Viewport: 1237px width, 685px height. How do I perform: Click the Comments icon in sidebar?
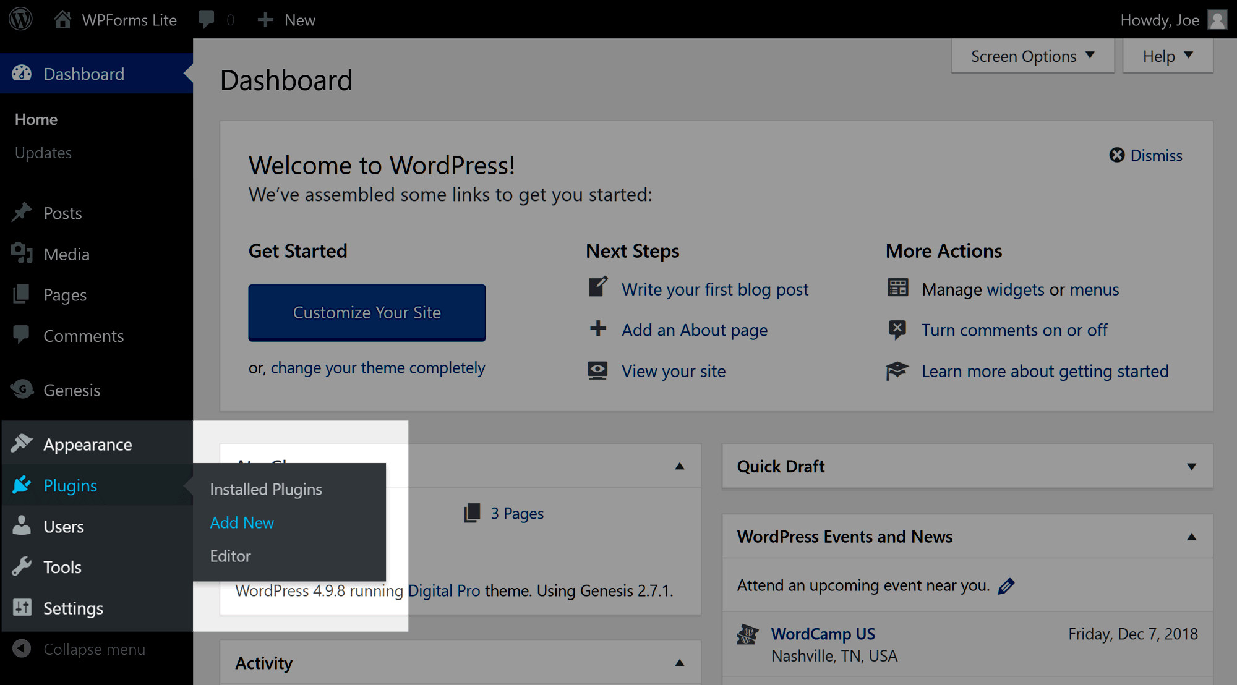click(22, 336)
